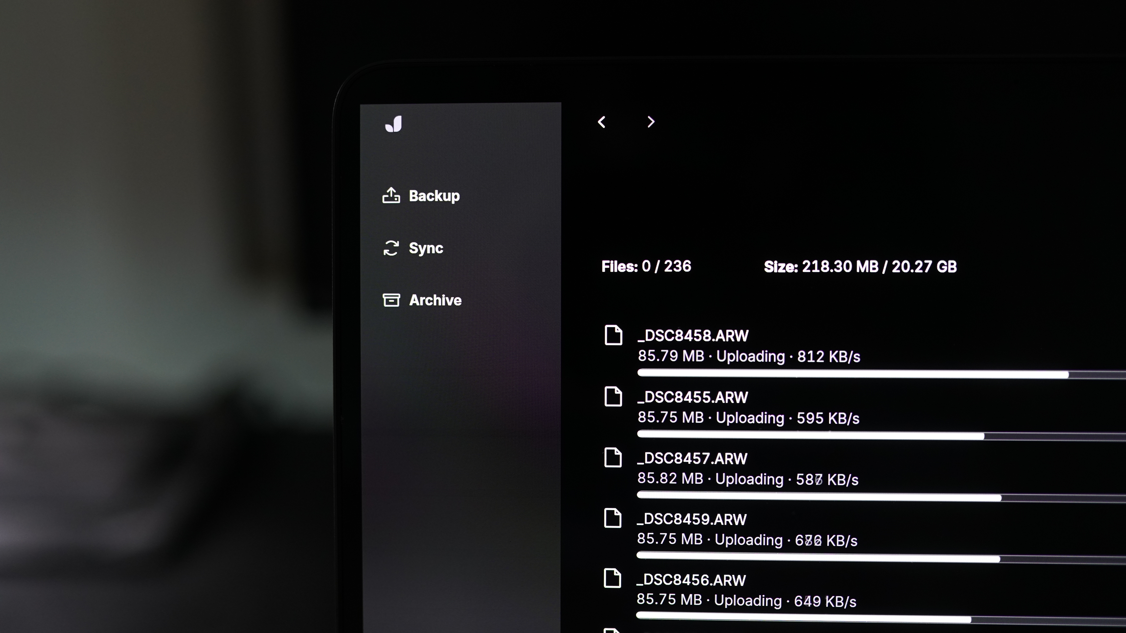
Task: Click progress bar of _DSC8455.ARW upload
Action: point(881,435)
